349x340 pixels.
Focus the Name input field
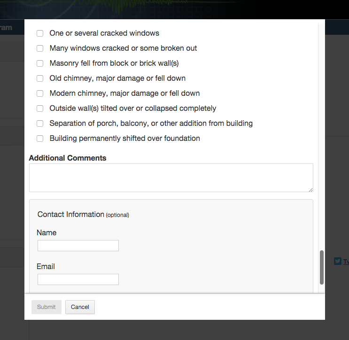(78, 246)
